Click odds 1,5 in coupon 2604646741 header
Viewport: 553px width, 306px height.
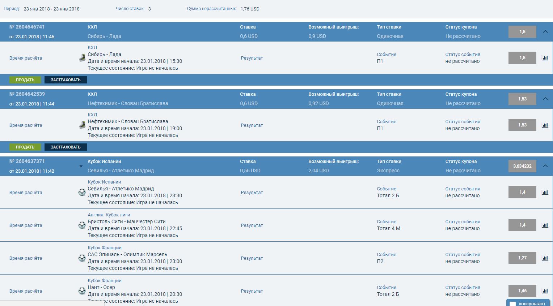pyautogui.click(x=522, y=32)
